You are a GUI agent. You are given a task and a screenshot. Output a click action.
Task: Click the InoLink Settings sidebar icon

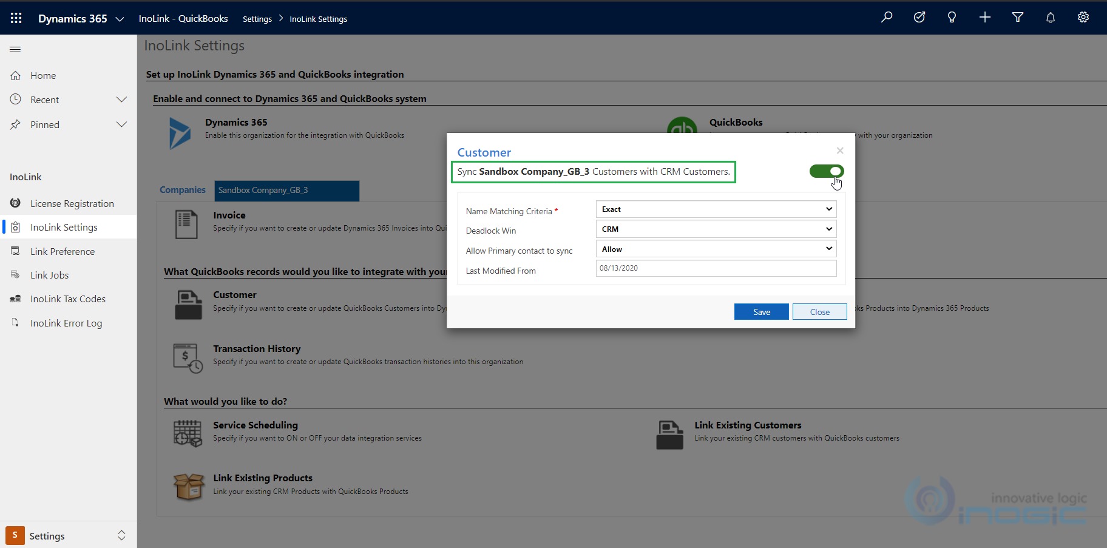[x=16, y=227]
